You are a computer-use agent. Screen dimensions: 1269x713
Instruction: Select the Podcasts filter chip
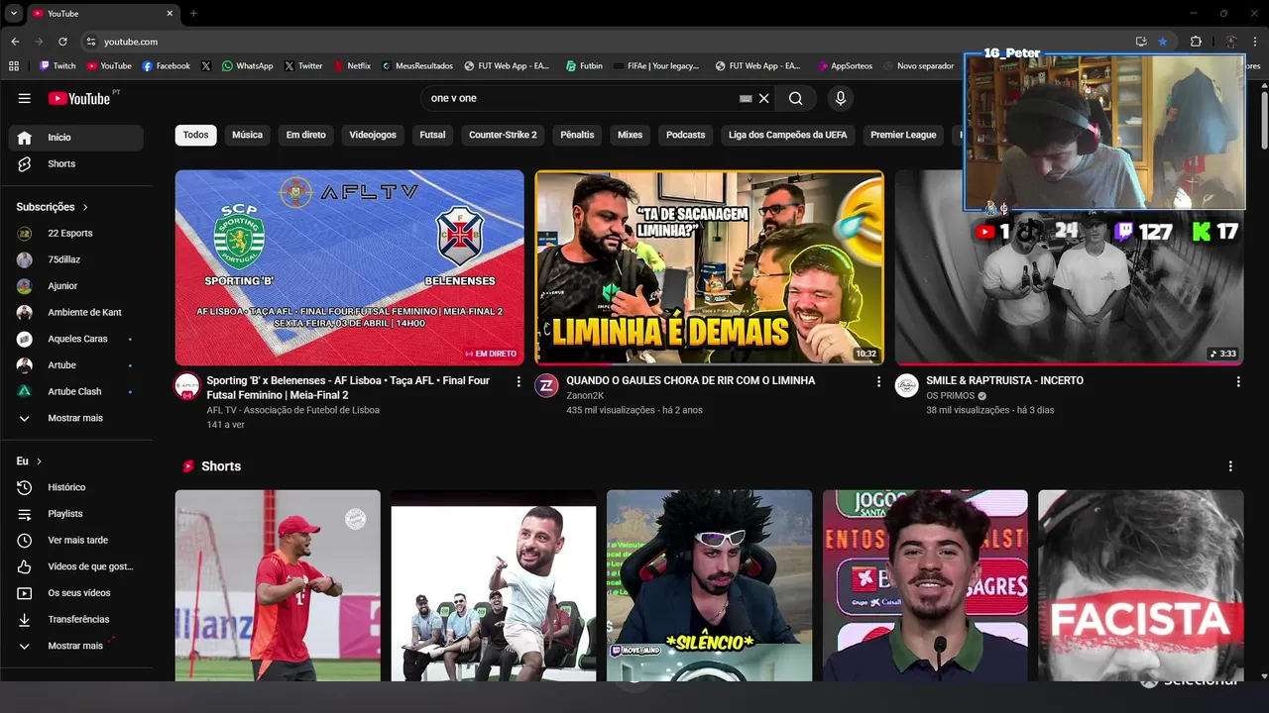click(685, 135)
